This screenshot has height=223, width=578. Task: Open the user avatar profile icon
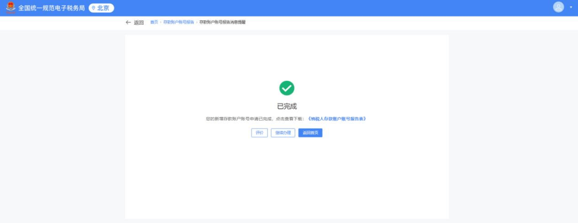point(558,7)
